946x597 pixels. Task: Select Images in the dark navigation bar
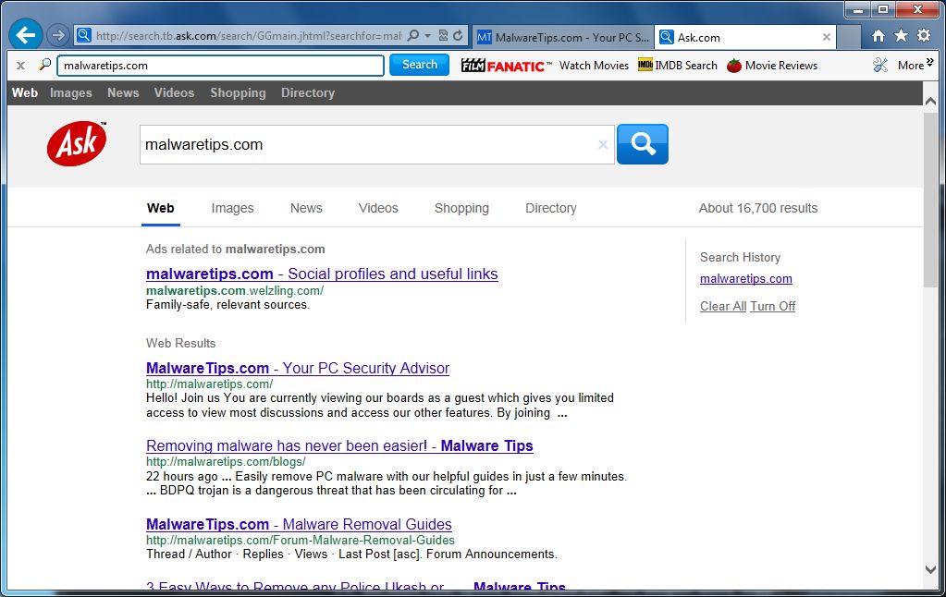(71, 92)
